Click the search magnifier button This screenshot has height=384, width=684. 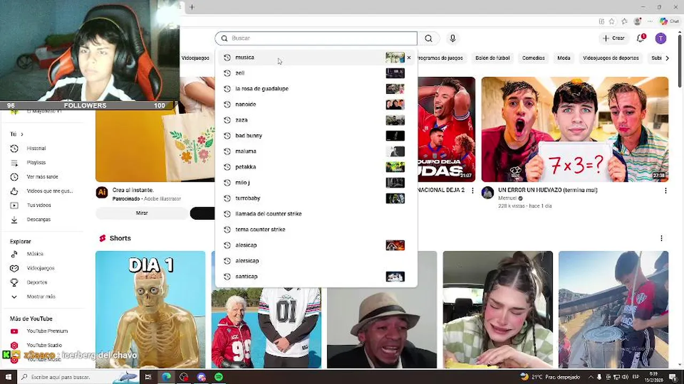pyautogui.click(x=429, y=38)
